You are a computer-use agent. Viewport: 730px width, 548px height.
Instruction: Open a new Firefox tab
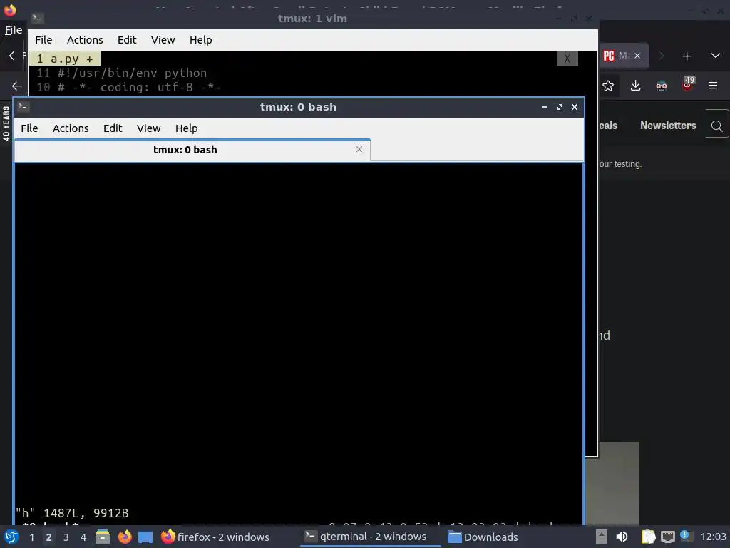click(x=687, y=56)
